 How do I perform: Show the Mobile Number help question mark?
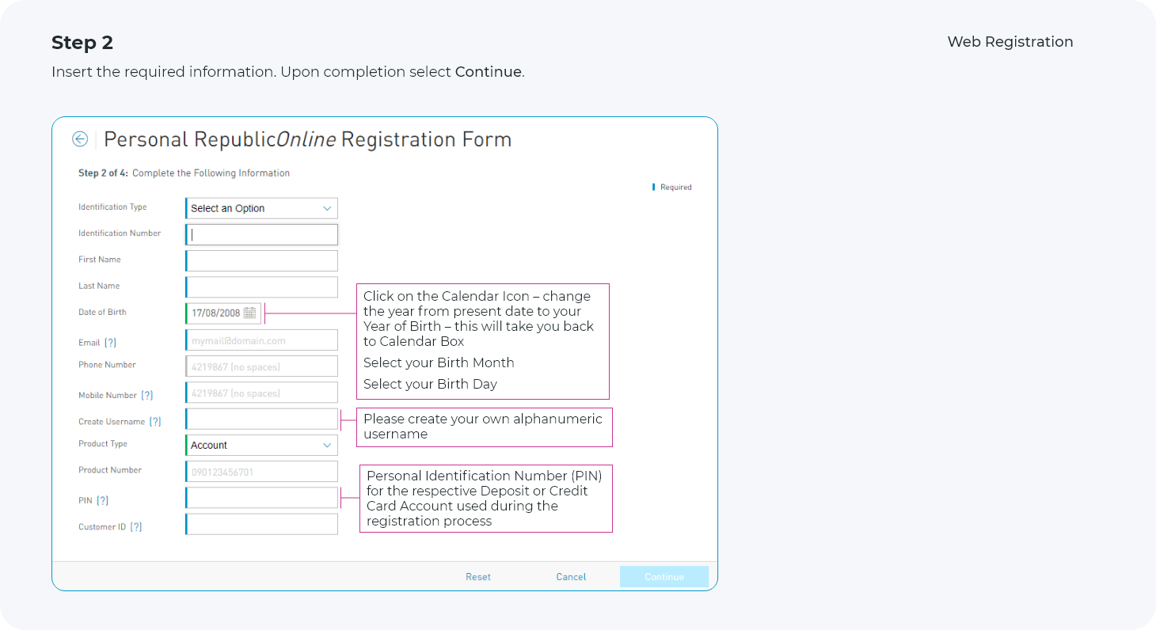[x=147, y=395]
